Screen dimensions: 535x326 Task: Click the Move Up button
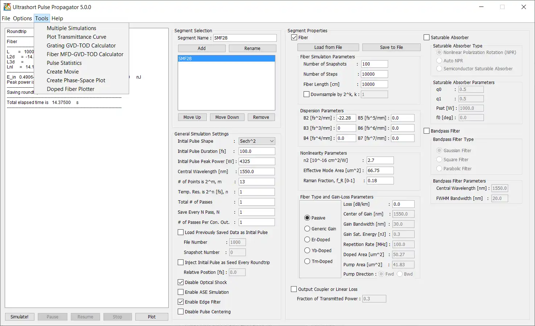(192, 117)
